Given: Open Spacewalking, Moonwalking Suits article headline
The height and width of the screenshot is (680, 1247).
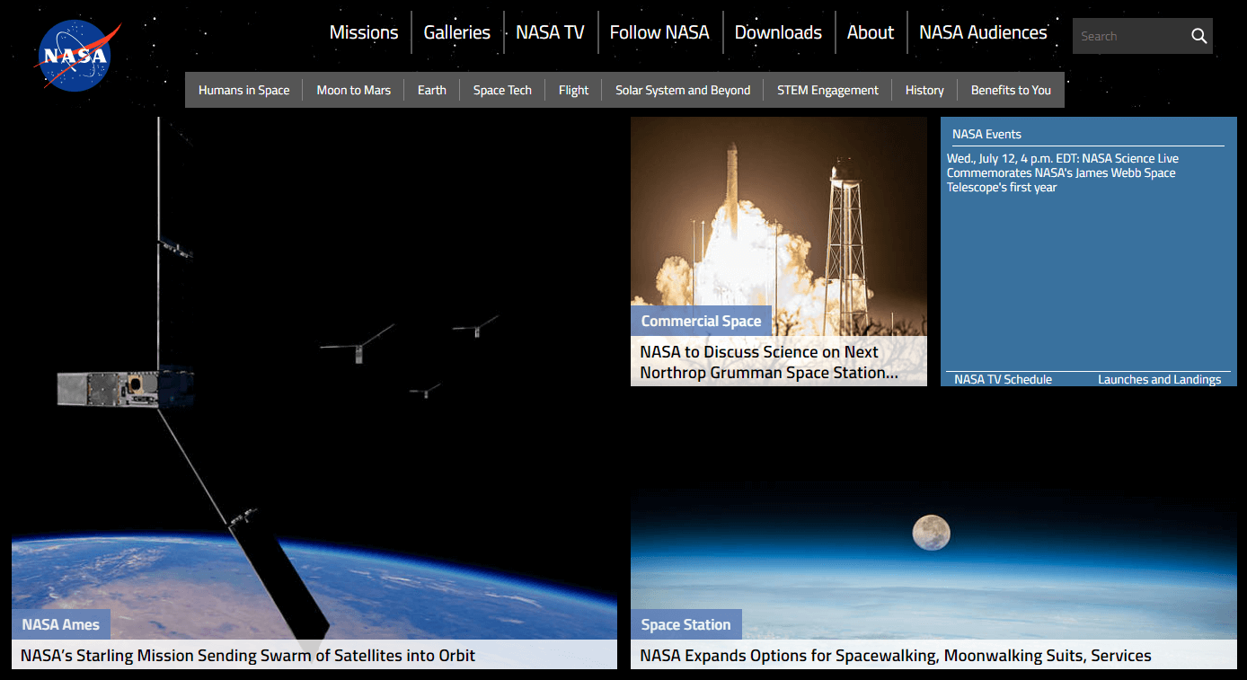Looking at the screenshot, I should 895,655.
